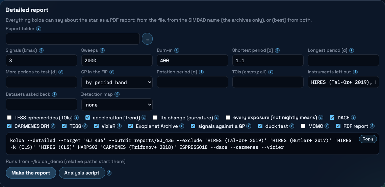This screenshot has width=385, height=187.
Task: Open VizieR info icon
Action: click(119, 126)
